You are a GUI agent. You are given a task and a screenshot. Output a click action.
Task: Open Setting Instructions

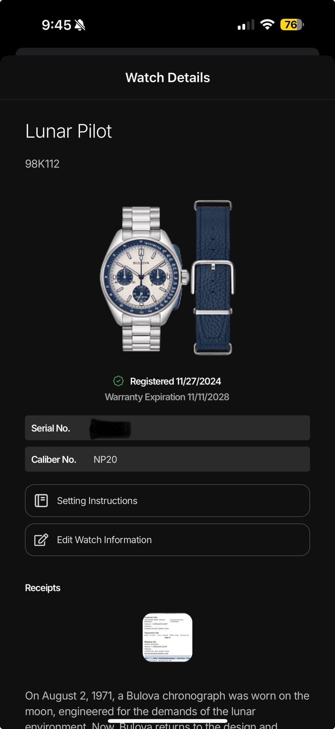(x=167, y=501)
